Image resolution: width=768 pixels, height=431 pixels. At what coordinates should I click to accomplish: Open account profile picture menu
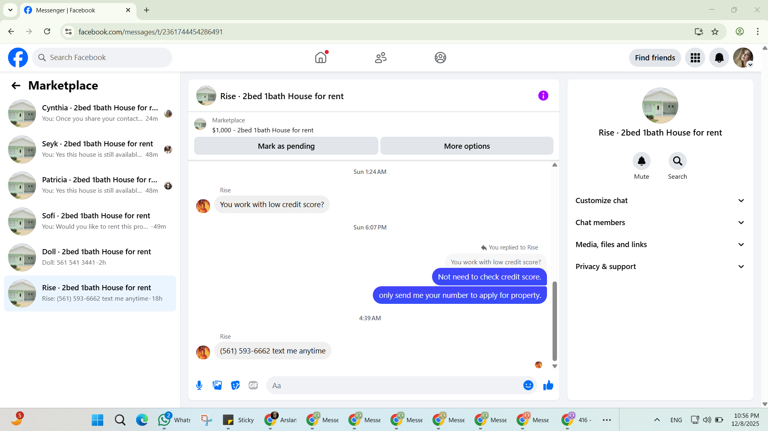[743, 58]
